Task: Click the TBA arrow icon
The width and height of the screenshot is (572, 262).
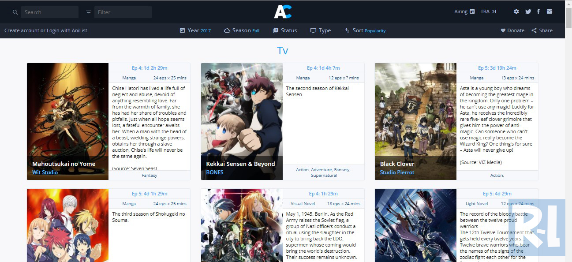Action: (x=494, y=12)
